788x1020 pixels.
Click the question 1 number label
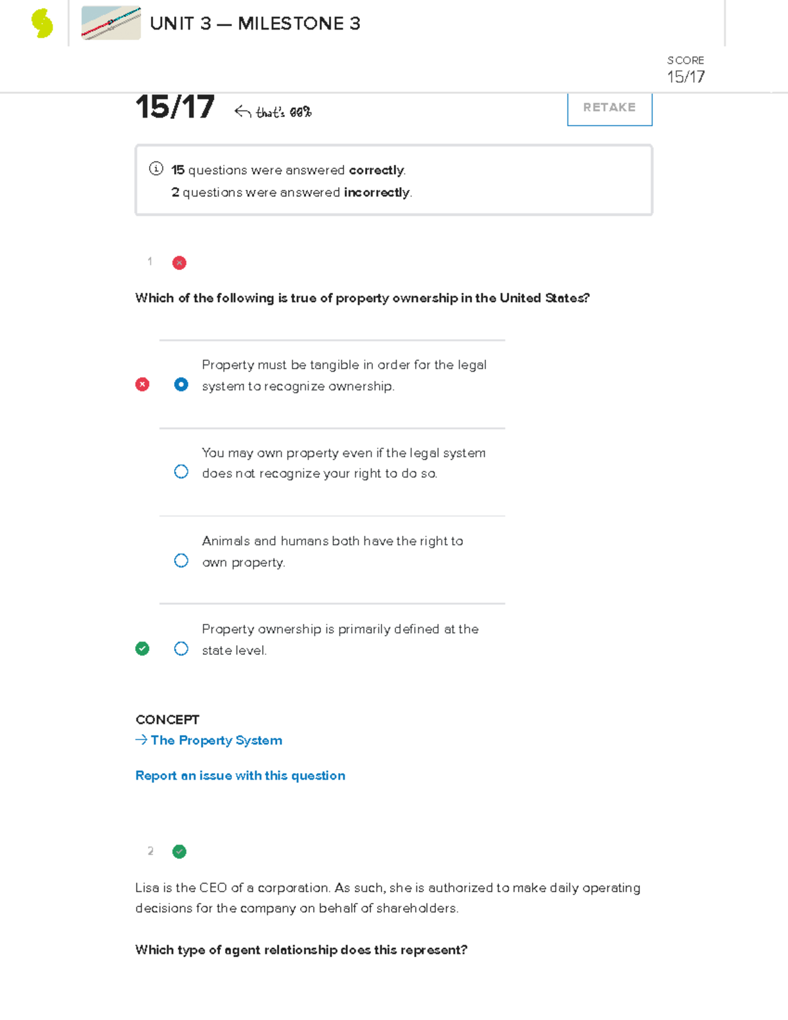click(x=150, y=261)
